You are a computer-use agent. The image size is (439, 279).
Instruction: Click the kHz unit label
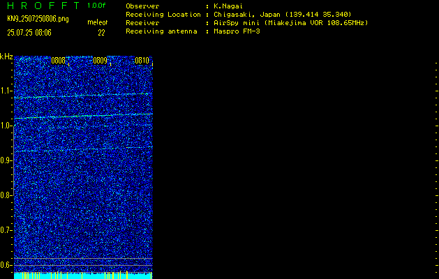tap(6, 56)
